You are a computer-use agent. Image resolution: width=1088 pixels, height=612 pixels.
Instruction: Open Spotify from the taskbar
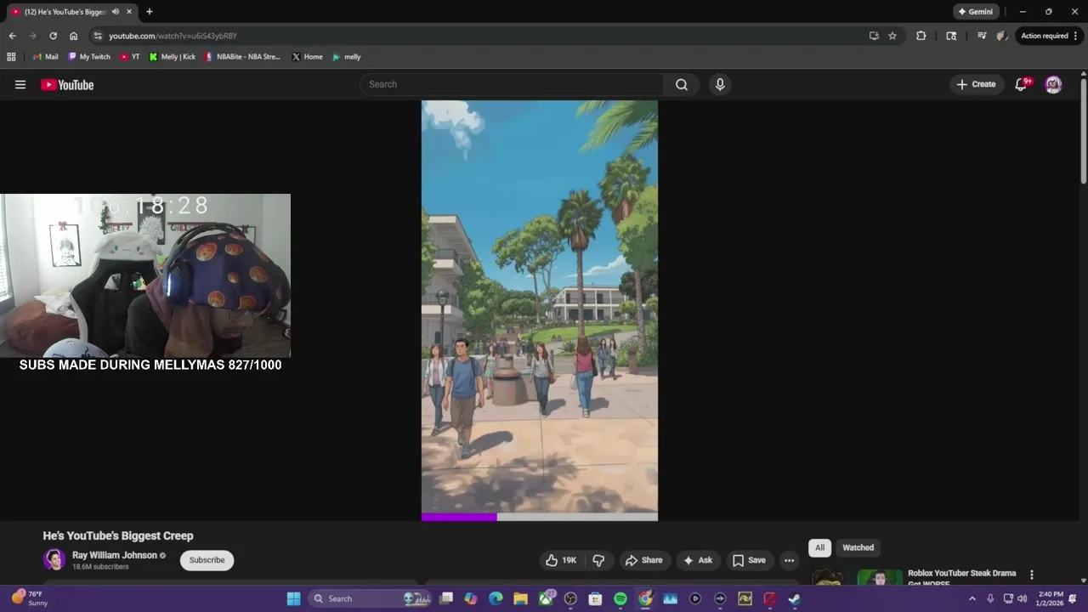(x=620, y=598)
